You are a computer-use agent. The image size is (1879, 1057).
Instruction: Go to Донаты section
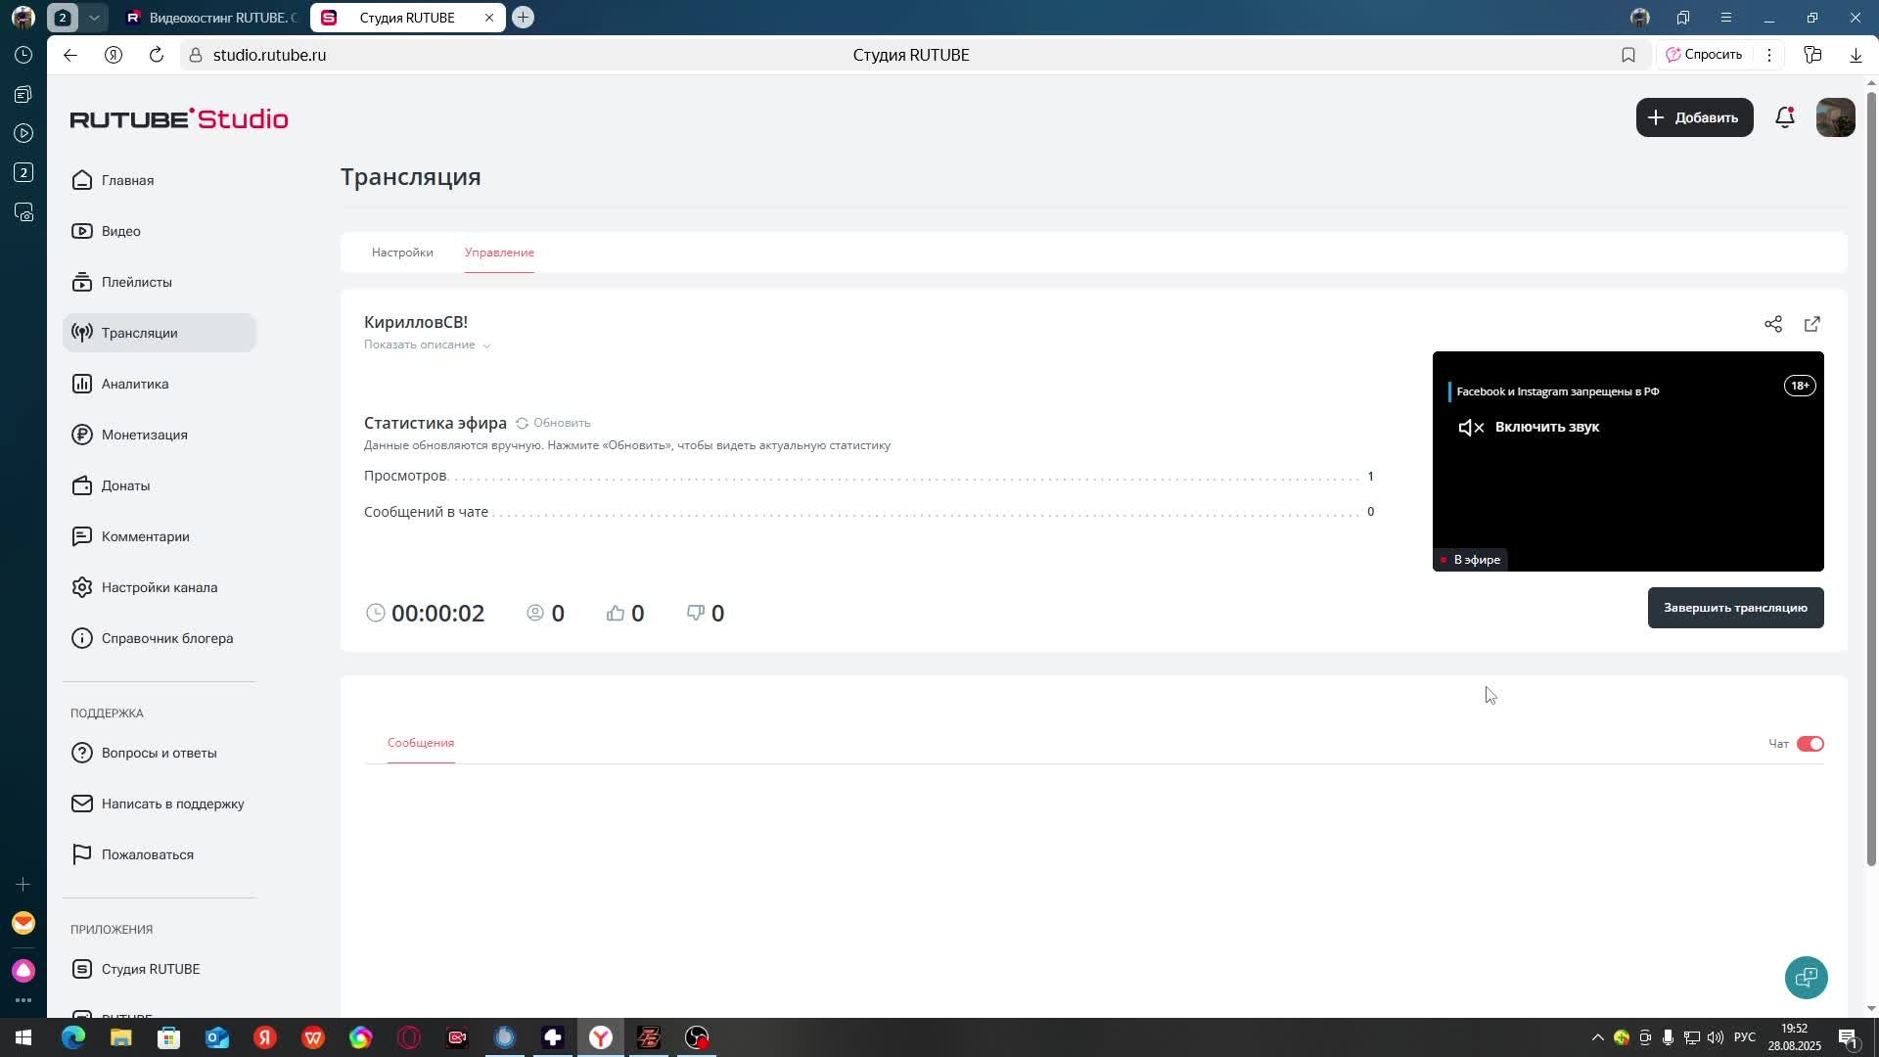click(x=125, y=485)
